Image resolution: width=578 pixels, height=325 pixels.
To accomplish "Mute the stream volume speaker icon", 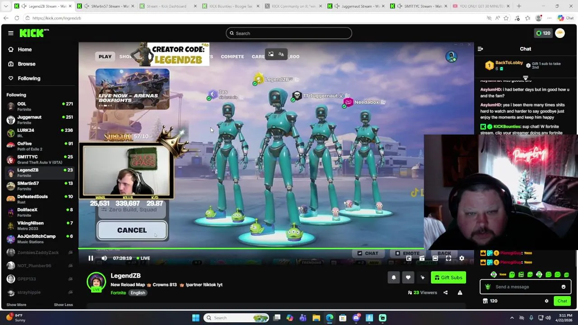I will [104, 258].
